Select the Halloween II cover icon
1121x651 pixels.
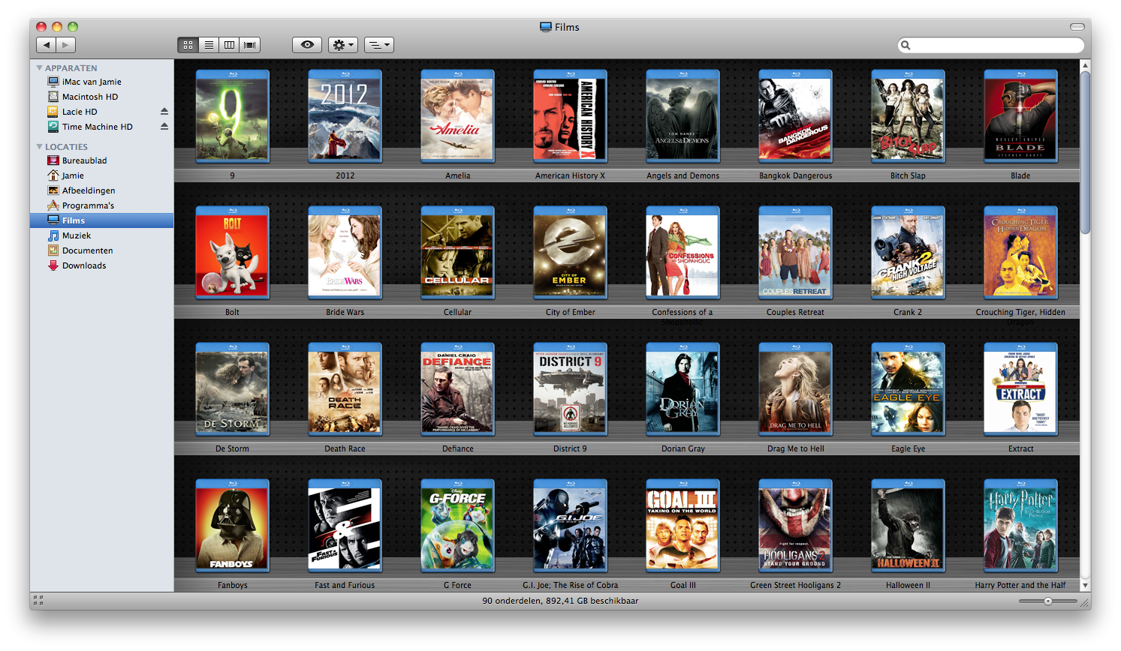[908, 526]
